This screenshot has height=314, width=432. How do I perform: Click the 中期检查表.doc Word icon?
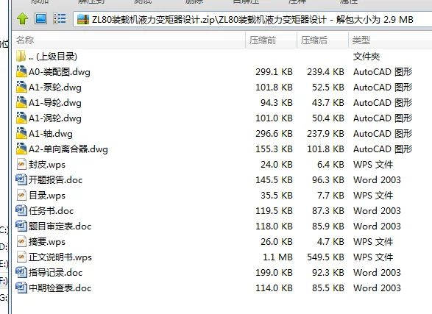(x=21, y=288)
